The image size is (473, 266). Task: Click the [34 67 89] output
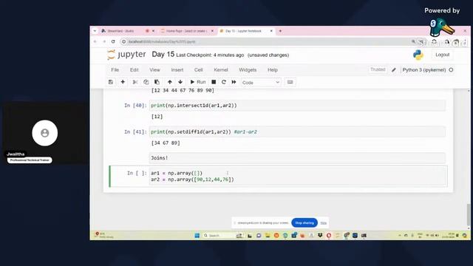(x=166, y=143)
